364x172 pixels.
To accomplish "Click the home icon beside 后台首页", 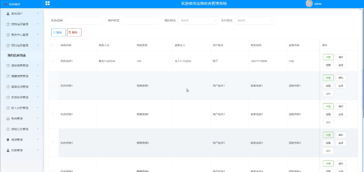I will [6, 4].
